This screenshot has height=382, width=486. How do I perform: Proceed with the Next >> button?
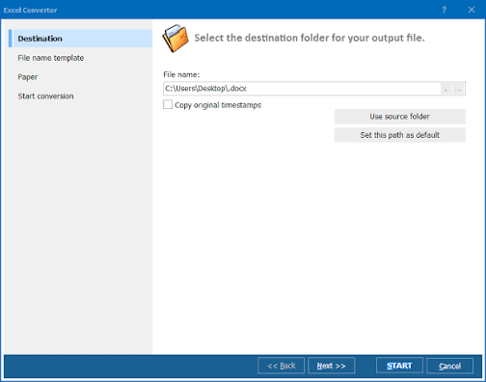tap(331, 366)
